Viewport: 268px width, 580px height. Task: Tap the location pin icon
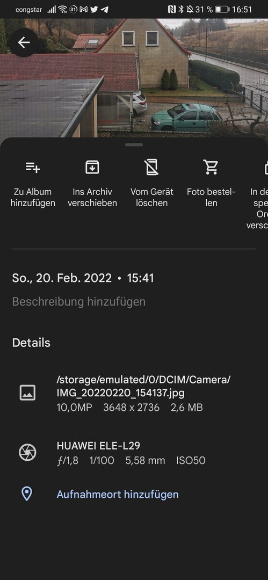point(27,494)
